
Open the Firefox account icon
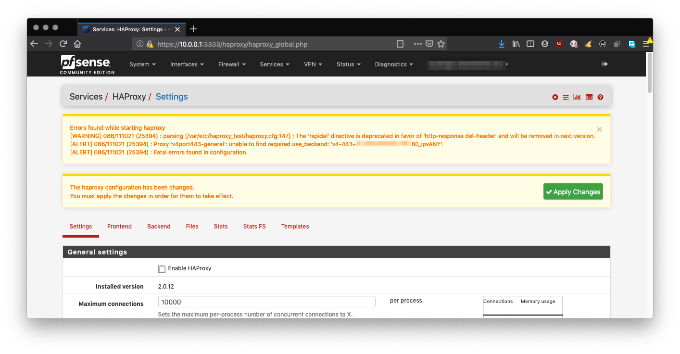pos(545,44)
